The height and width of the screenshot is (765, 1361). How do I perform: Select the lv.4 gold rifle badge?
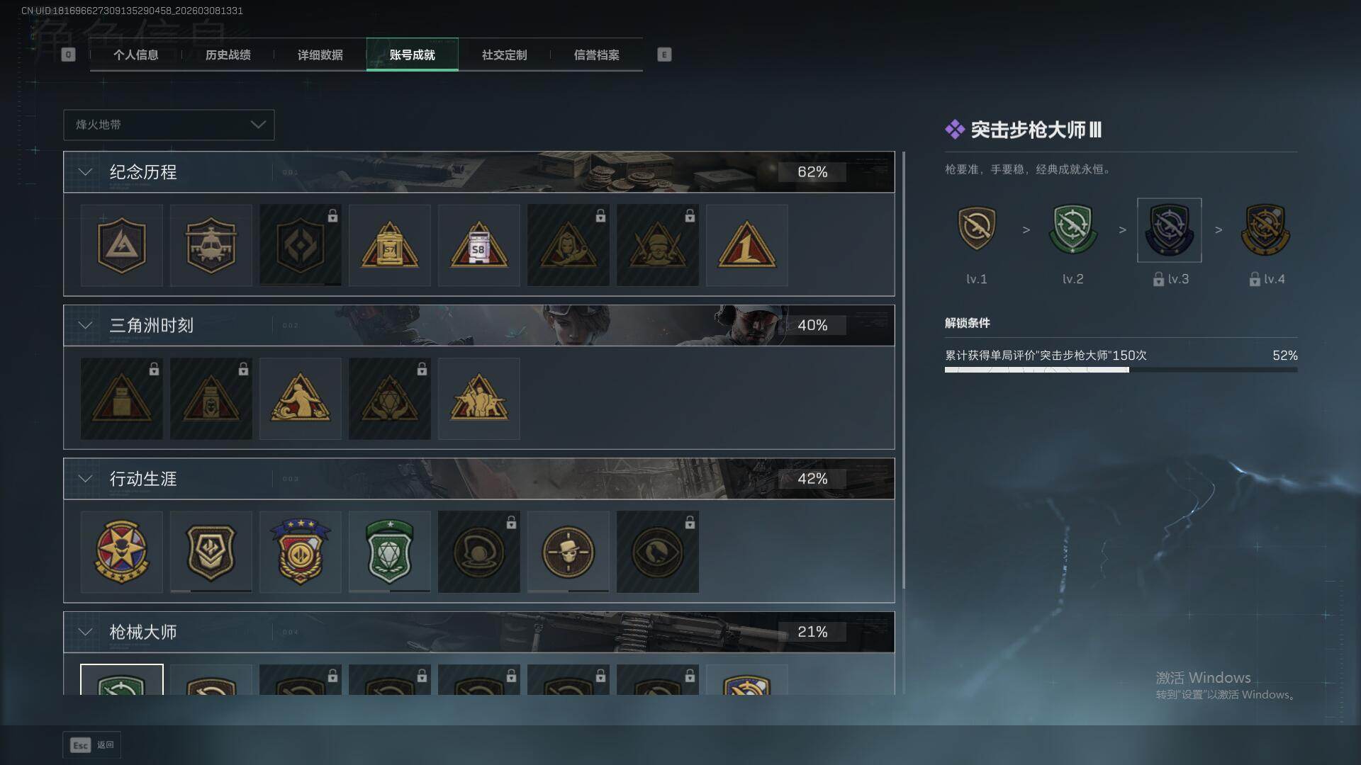coord(1265,230)
